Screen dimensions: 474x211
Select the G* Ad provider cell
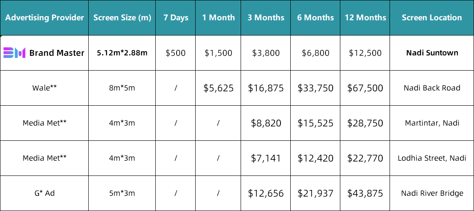click(x=45, y=193)
